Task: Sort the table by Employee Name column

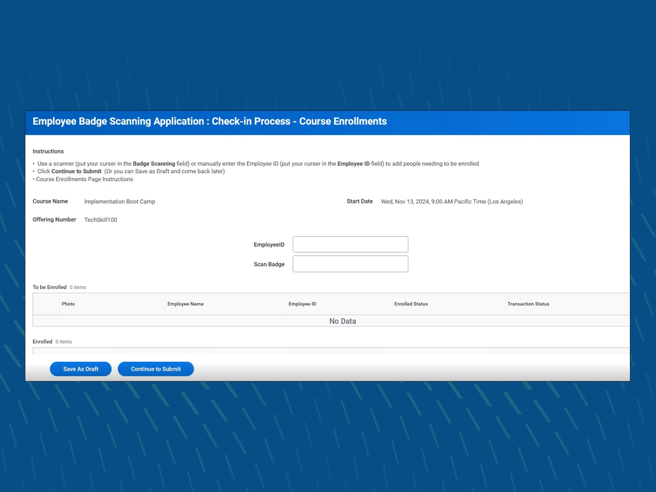Action: tap(185, 304)
